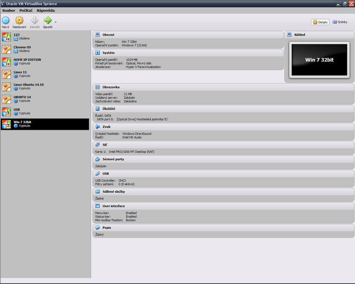This screenshot has height=284, width=355.
Task: Select the 123 XP machine icon
Action: point(7,37)
